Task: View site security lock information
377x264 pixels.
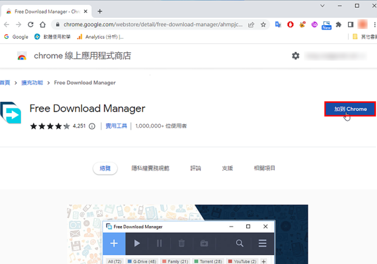Action: click(58, 25)
